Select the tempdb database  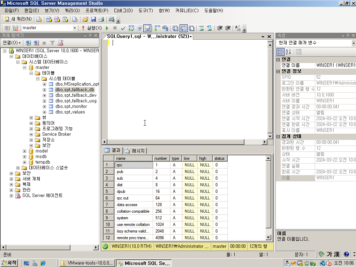[43, 162]
